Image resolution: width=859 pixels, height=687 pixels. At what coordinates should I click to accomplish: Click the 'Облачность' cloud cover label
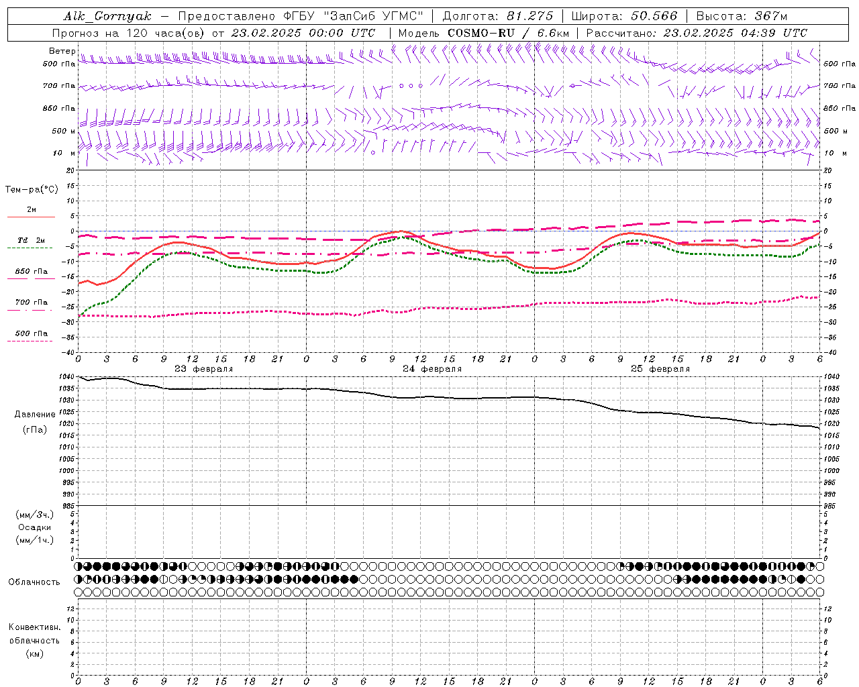point(34,582)
